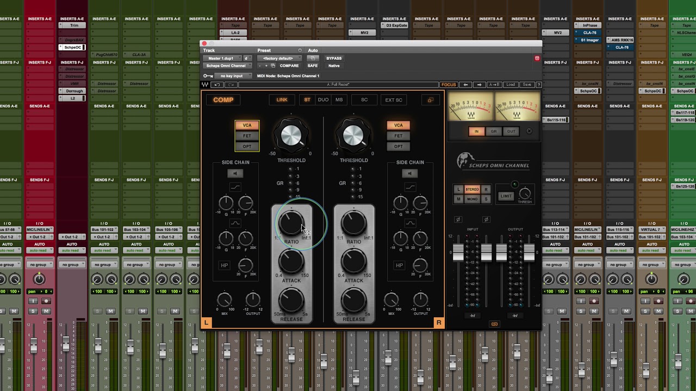
Task: Toggle left side chain bell filter
Action: click(x=235, y=223)
